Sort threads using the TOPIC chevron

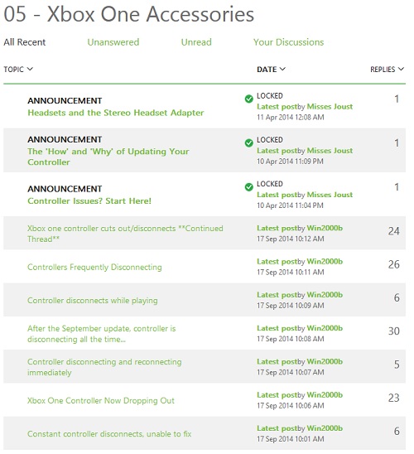[30, 69]
